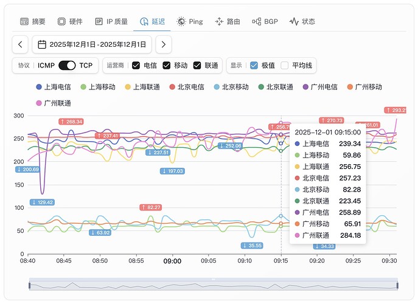Open the IP 质量 tab
The width and height of the screenshot is (418, 304).
pos(111,21)
